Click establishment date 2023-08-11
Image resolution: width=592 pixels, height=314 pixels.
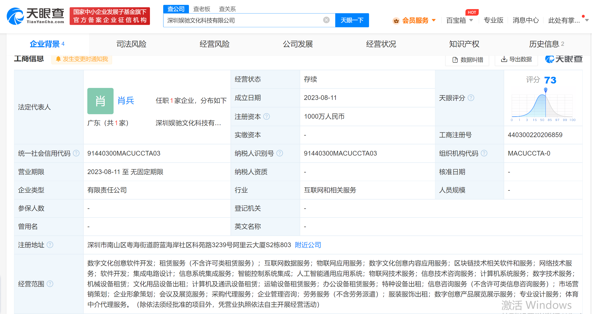point(320,98)
